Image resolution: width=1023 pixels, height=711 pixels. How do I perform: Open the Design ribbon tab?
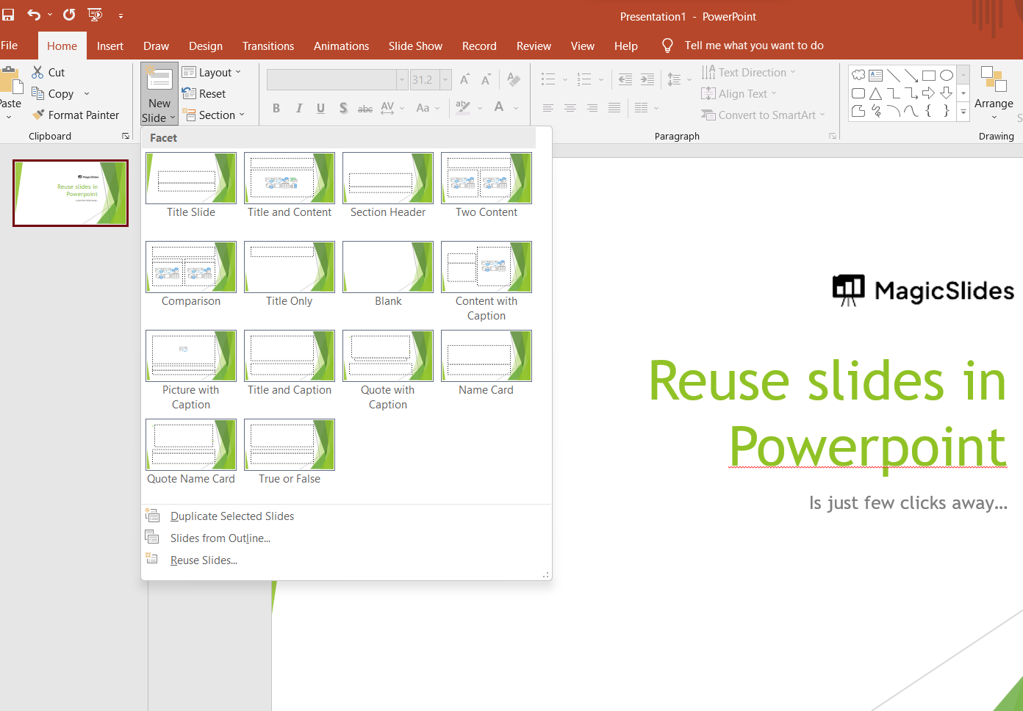[x=205, y=46]
